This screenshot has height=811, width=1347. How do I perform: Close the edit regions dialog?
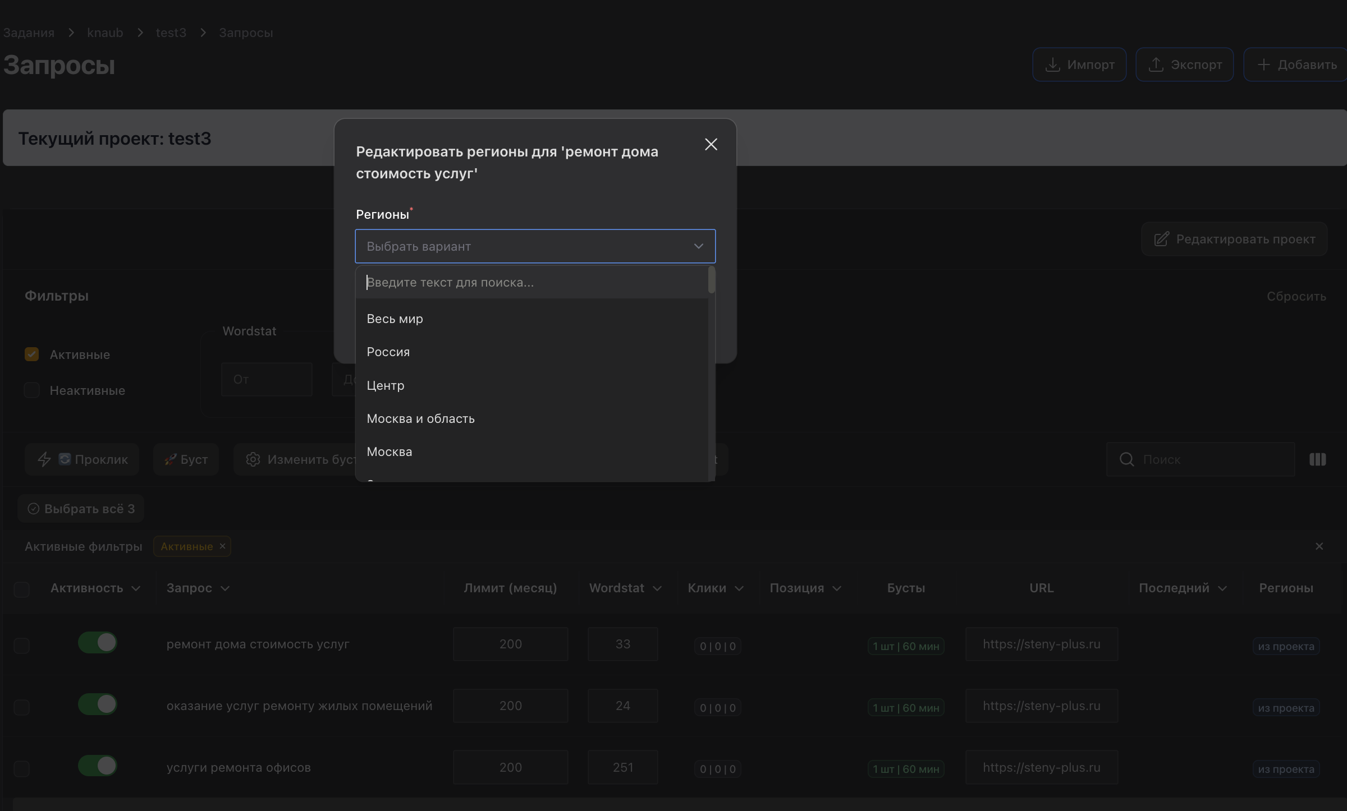711,145
